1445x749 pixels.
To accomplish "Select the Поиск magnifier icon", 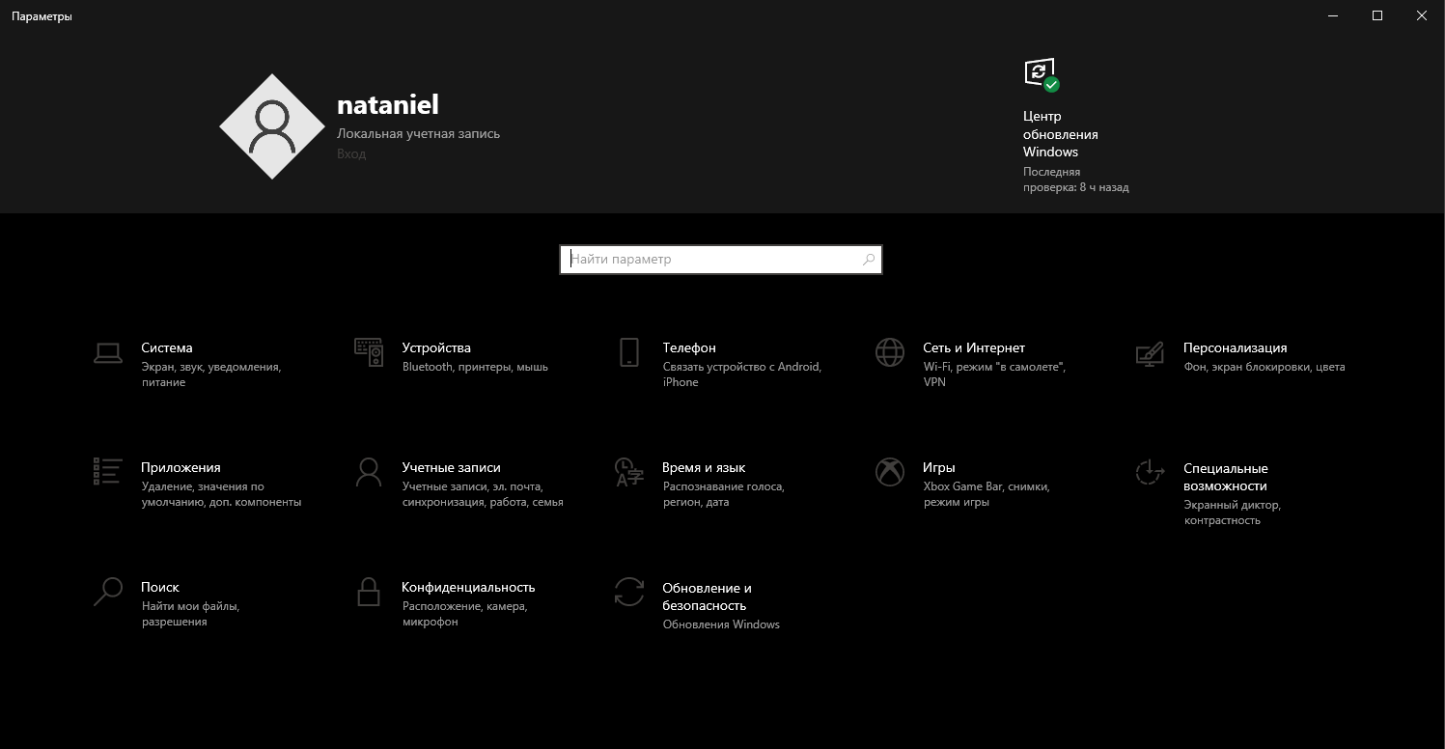I will (x=108, y=592).
